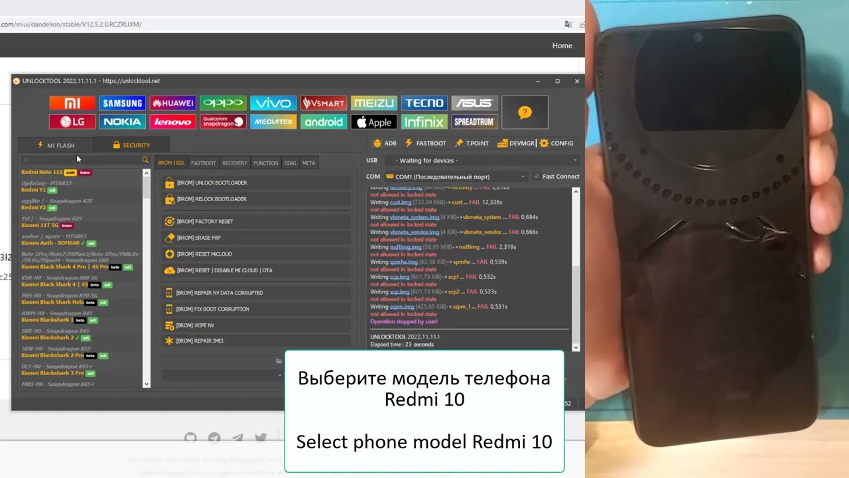Select the LG brand logo
The image size is (849, 478).
[x=72, y=121]
